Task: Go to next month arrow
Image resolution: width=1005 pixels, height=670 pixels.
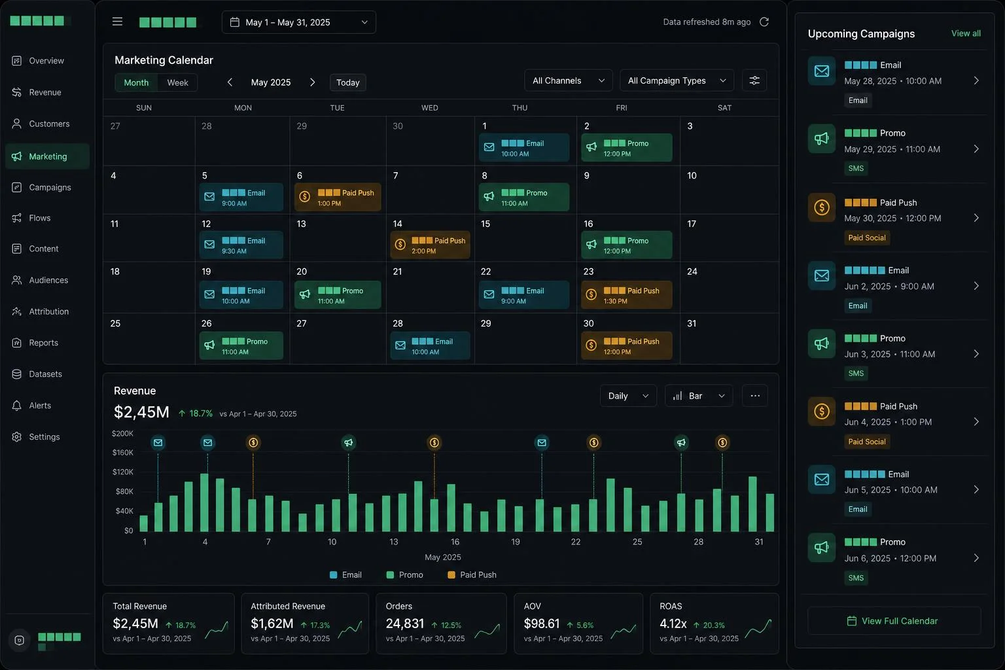Action: point(312,82)
